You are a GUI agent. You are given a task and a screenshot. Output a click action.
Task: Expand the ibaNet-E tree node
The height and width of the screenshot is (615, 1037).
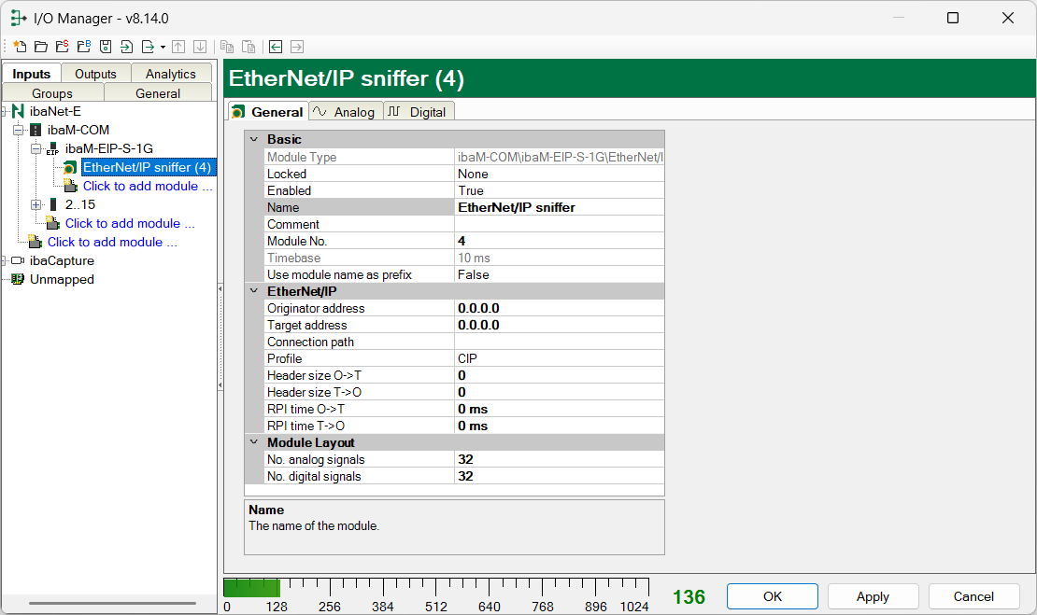pyautogui.click(x=4, y=112)
